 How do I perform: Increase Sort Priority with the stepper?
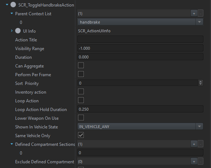point(201,82)
